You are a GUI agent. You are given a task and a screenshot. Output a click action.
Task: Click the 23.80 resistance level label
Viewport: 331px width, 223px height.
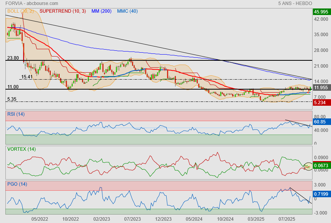(13, 58)
